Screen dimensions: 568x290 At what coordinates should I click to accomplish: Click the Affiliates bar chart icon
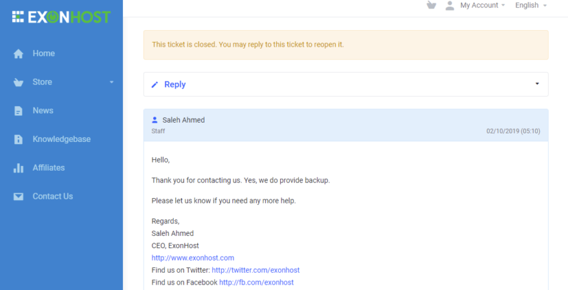pos(18,168)
